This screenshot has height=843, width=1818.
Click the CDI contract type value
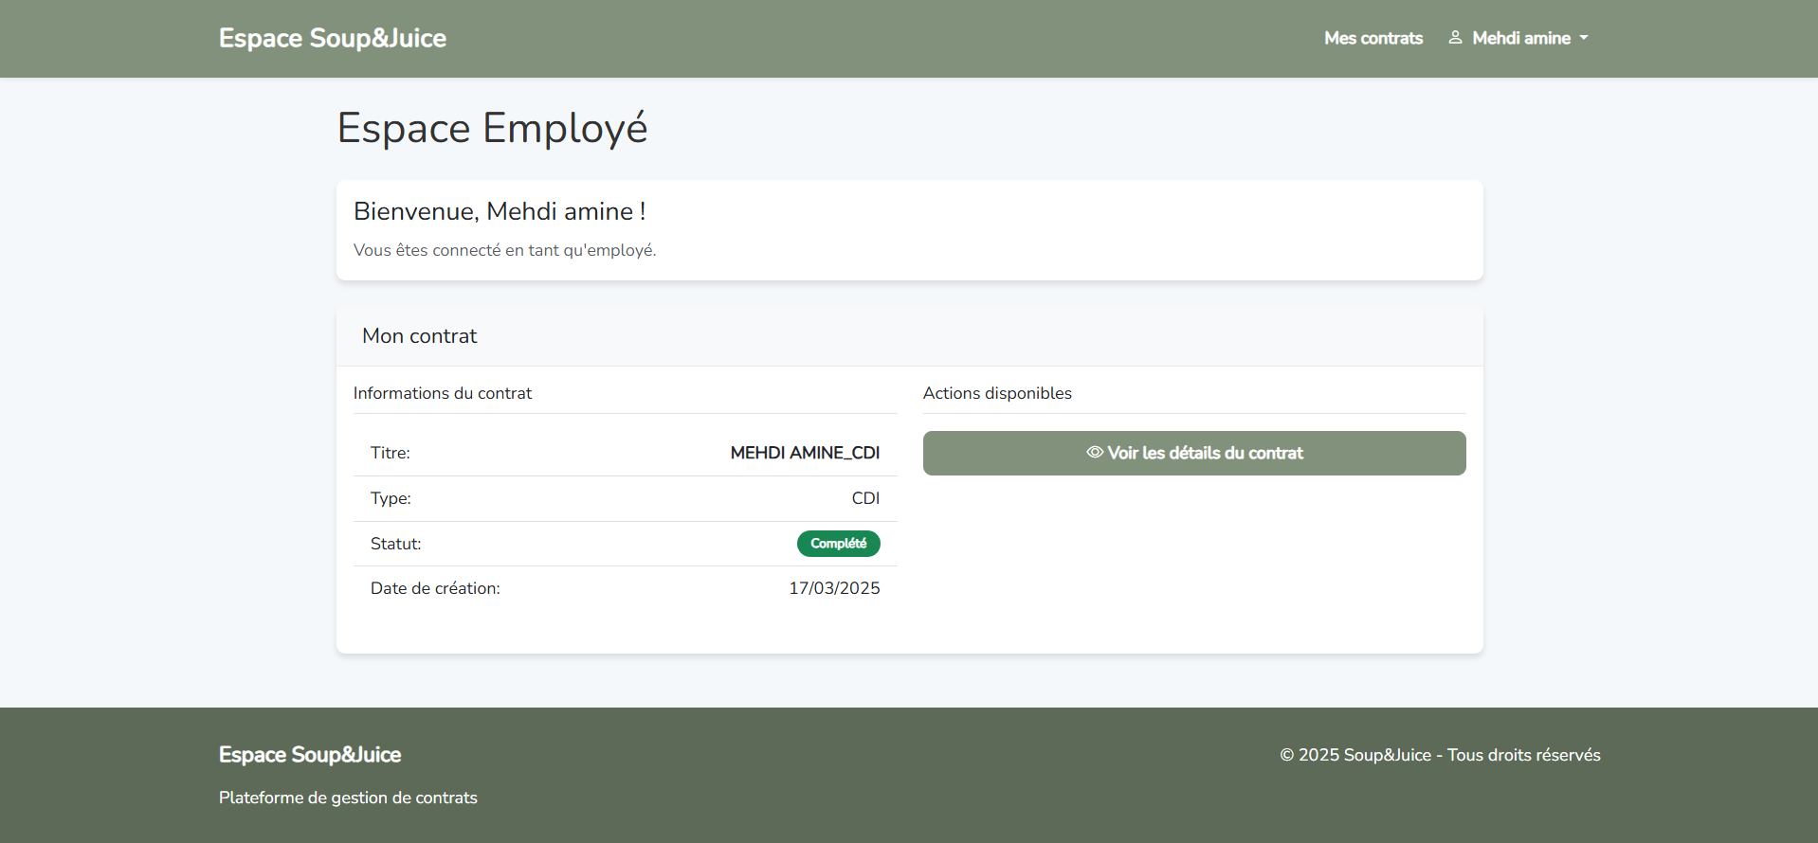click(x=865, y=498)
